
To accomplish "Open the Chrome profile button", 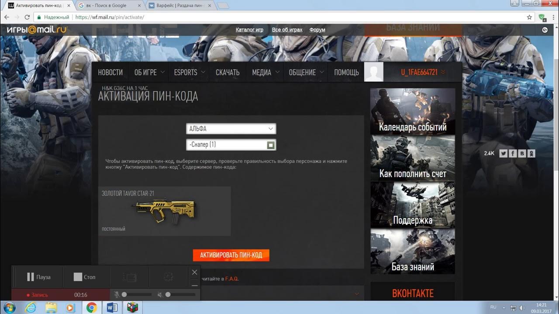I will 514,3.
